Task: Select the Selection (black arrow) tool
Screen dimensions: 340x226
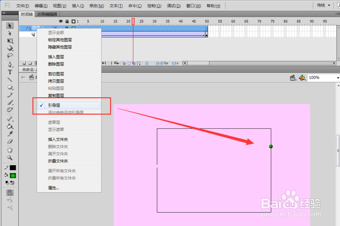Action: coord(10,25)
